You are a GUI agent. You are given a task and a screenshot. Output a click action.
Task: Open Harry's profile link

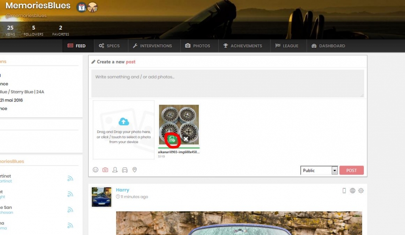[123, 190]
